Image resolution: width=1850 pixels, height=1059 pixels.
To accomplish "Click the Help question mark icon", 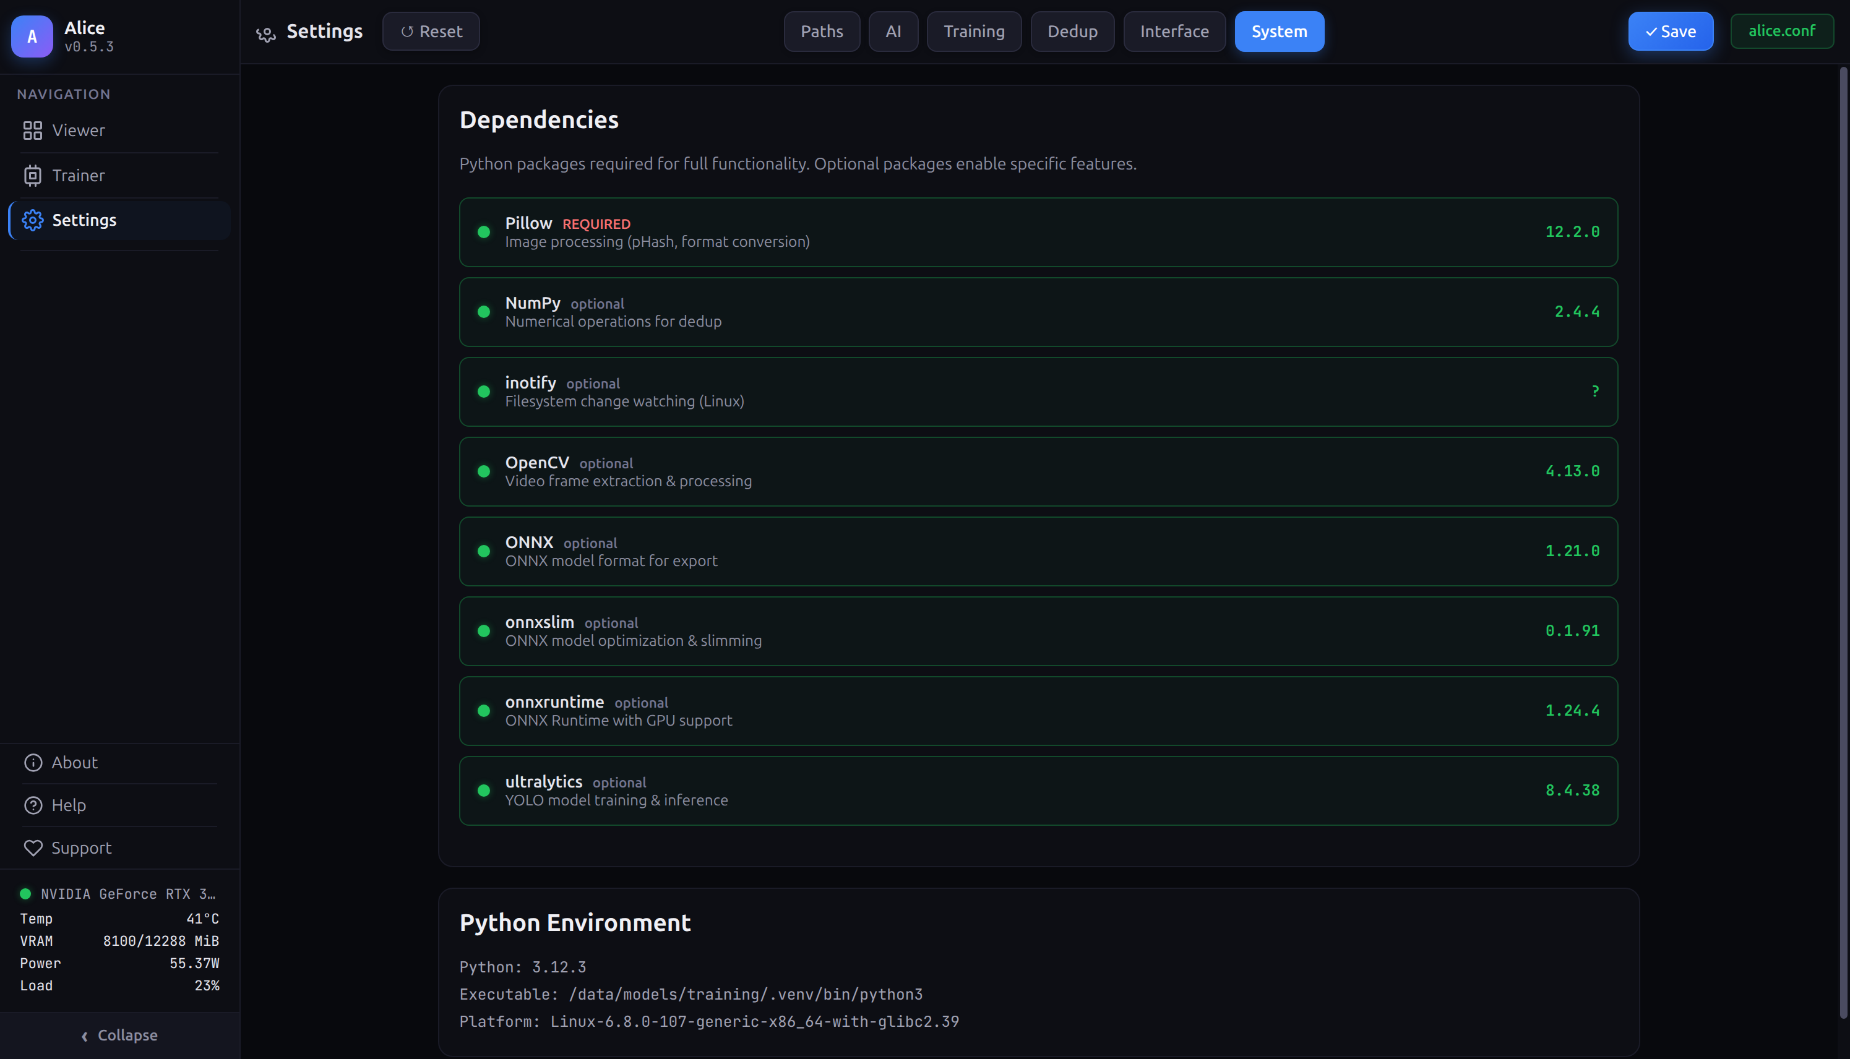I will [x=33, y=805].
